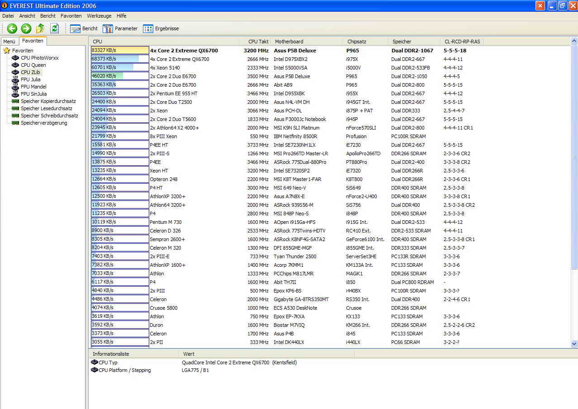Select CPU PhotoWorxx benchmark in tree

pyautogui.click(x=40, y=58)
